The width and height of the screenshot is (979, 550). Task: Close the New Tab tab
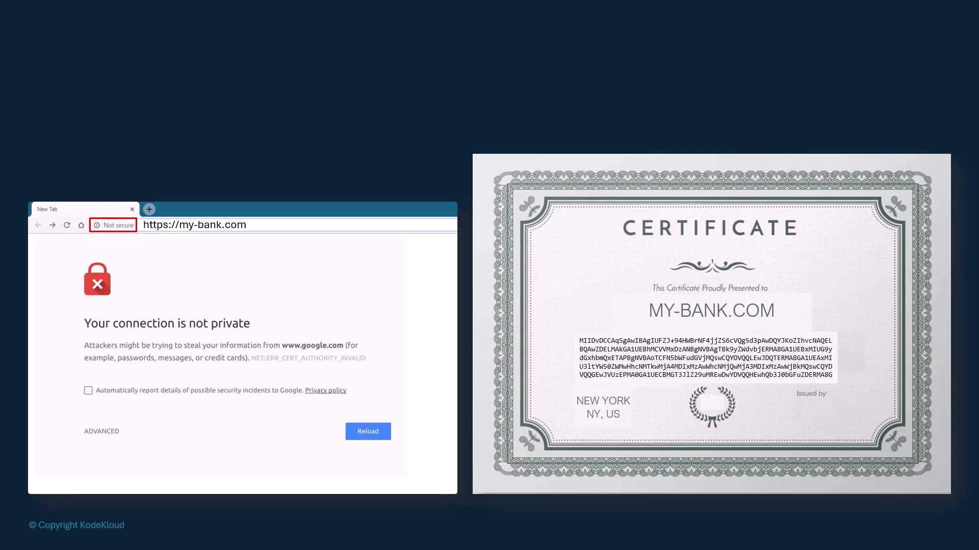[132, 209]
